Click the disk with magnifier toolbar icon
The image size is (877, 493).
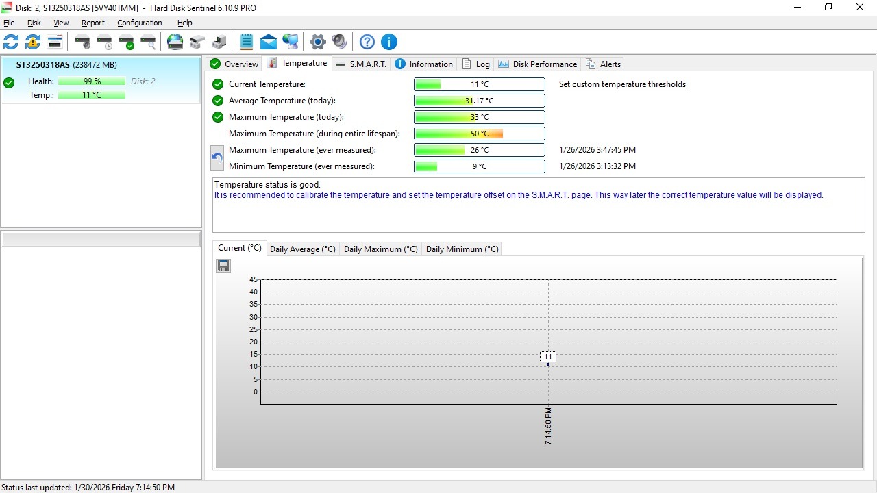(x=148, y=42)
